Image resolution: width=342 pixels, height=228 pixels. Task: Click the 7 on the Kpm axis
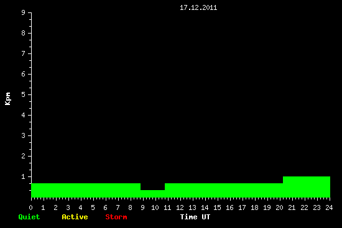pyautogui.click(x=24, y=53)
